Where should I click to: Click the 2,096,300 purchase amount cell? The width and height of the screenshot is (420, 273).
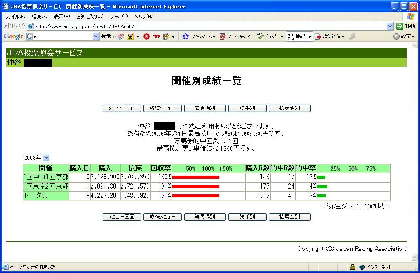pos(105,187)
